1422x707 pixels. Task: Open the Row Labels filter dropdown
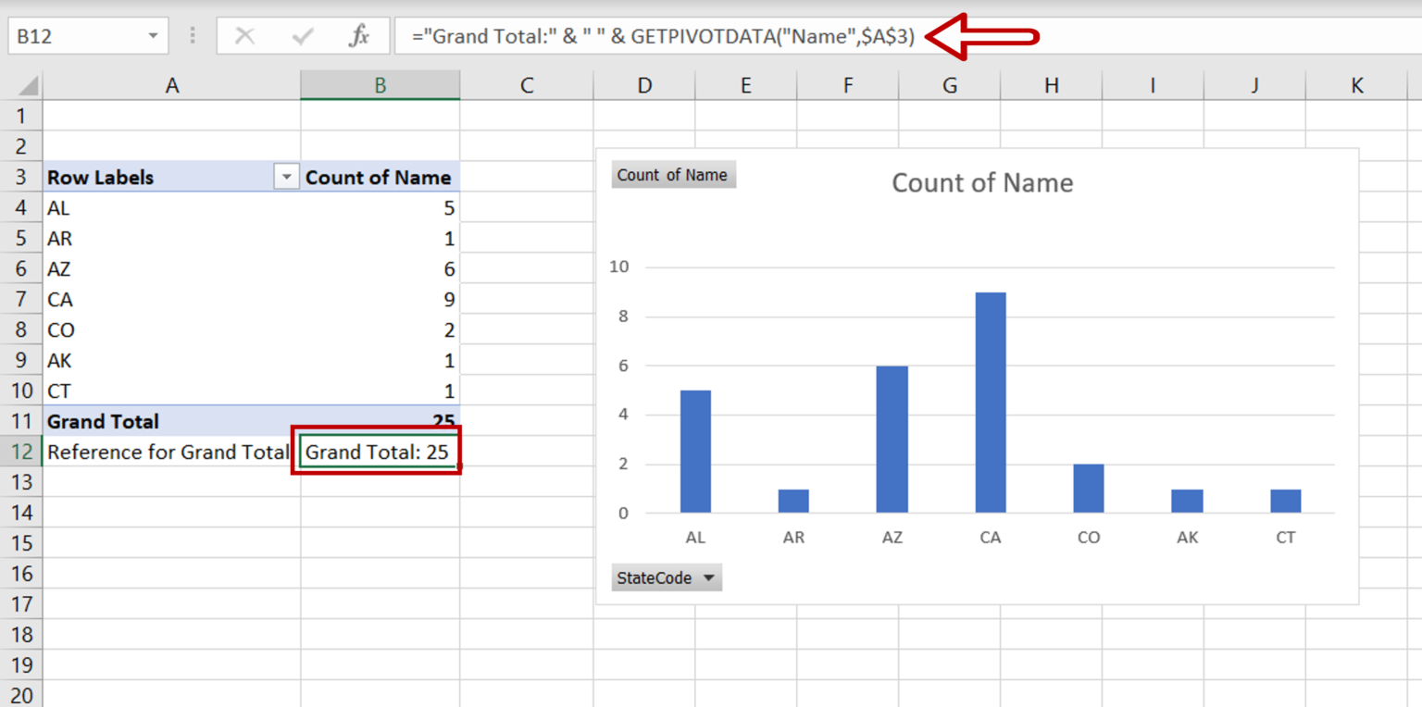pos(286,176)
